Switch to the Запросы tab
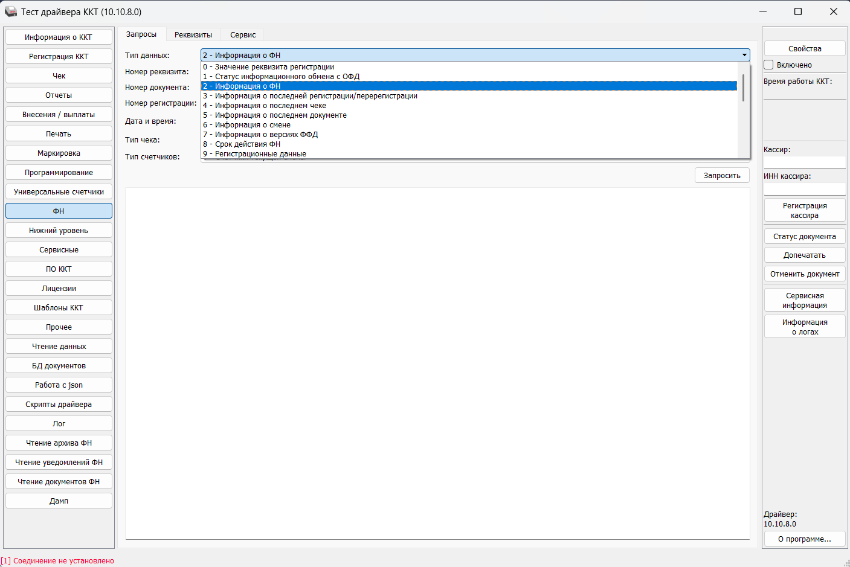The image size is (850, 567). (x=141, y=34)
